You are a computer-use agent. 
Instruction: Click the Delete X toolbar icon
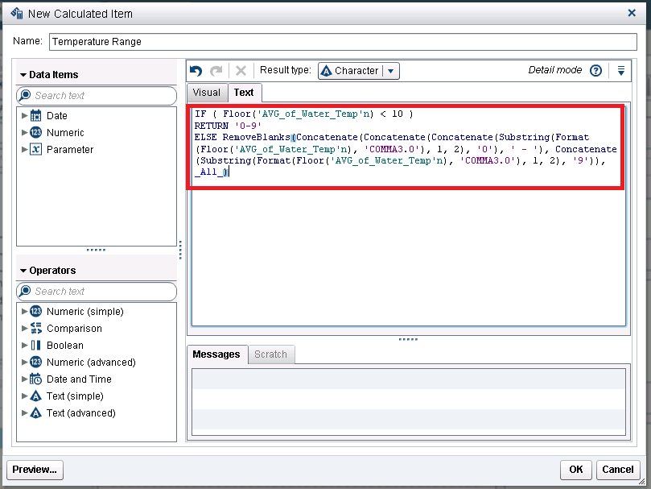[x=240, y=71]
